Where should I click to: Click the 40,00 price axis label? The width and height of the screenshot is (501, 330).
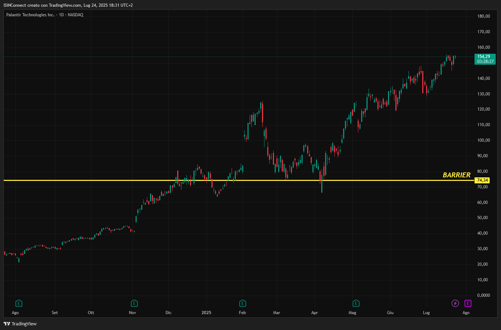[x=482, y=233]
